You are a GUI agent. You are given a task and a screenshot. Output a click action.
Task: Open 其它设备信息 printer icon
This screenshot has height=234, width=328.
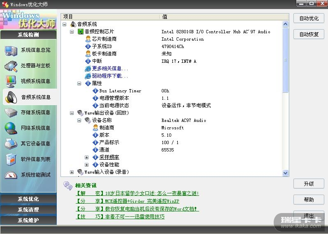click(11, 144)
